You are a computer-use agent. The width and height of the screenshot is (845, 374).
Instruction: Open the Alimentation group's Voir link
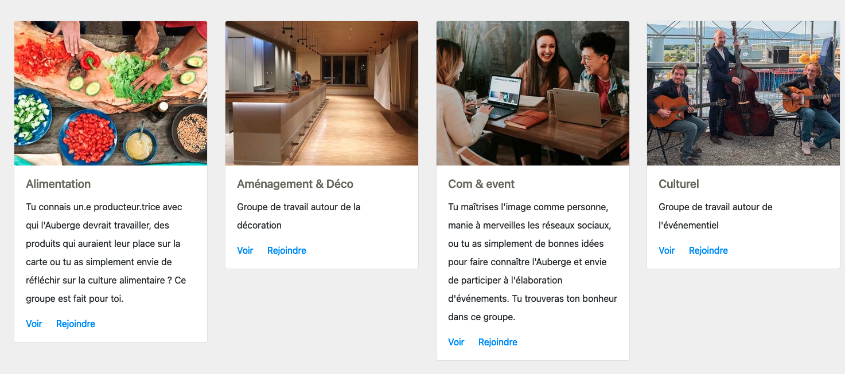(x=34, y=324)
